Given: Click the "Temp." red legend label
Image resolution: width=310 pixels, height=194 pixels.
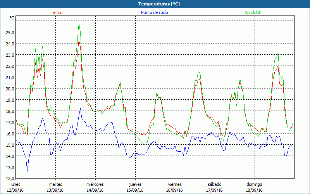Looking at the screenshot, I should 56,12.
